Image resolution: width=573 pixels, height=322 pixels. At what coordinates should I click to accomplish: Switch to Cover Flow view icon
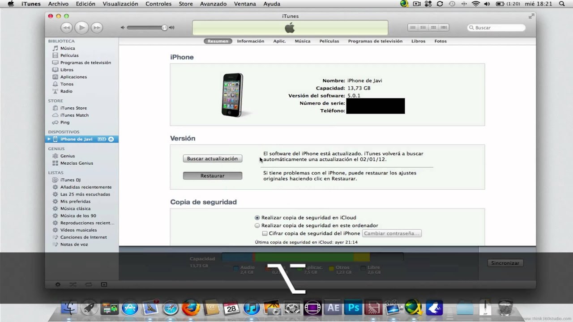point(444,28)
